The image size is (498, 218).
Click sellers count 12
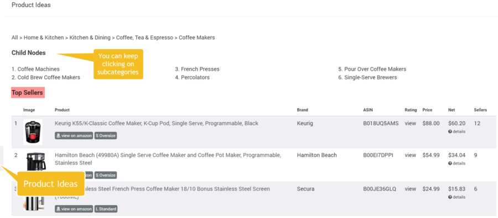pos(477,123)
